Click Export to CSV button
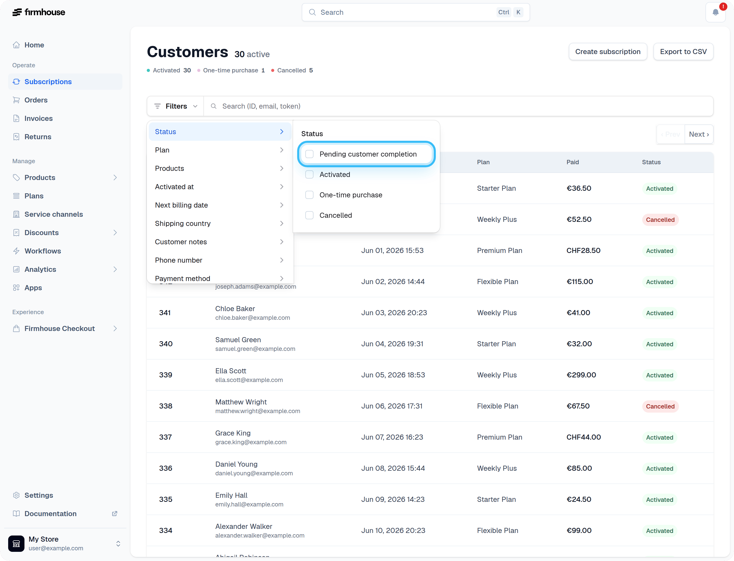This screenshot has width=734, height=561. coord(683,52)
